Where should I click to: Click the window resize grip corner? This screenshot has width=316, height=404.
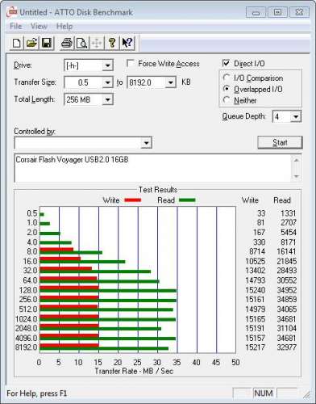click(306, 395)
